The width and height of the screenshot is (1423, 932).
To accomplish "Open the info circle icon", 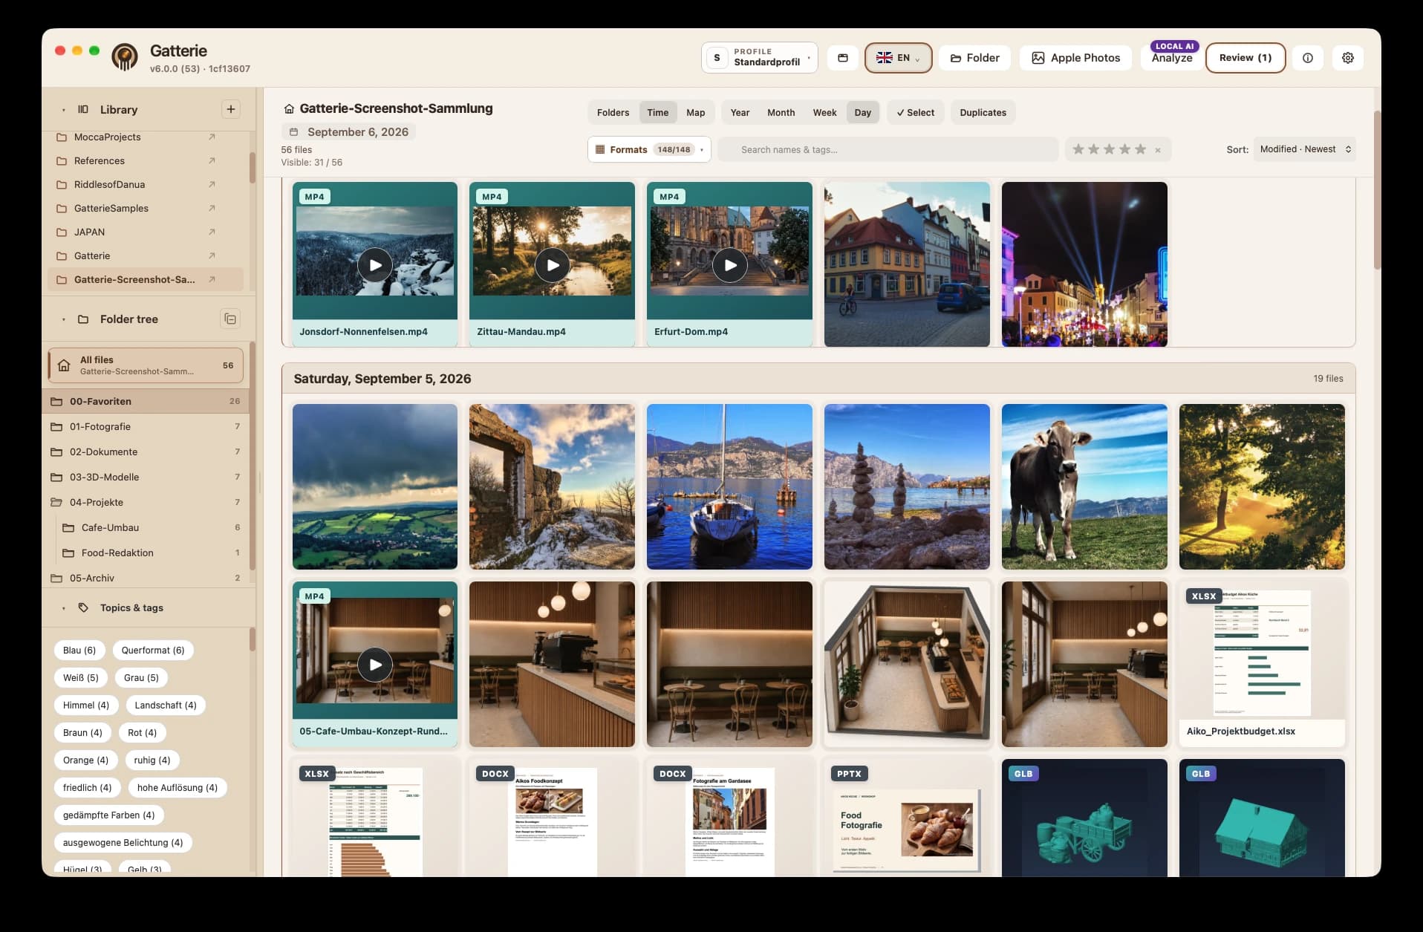I will [x=1308, y=58].
